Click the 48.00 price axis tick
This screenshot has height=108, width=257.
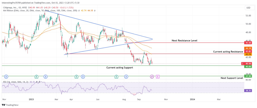249,32
